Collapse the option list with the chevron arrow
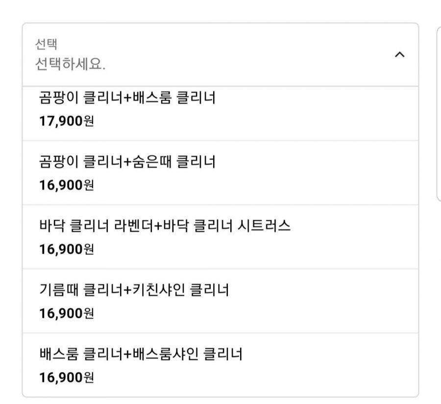441x404 pixels. 400,54
